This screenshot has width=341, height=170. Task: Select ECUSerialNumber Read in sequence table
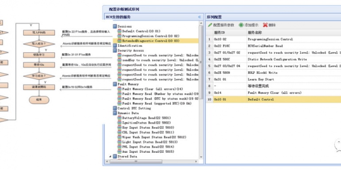265,46
